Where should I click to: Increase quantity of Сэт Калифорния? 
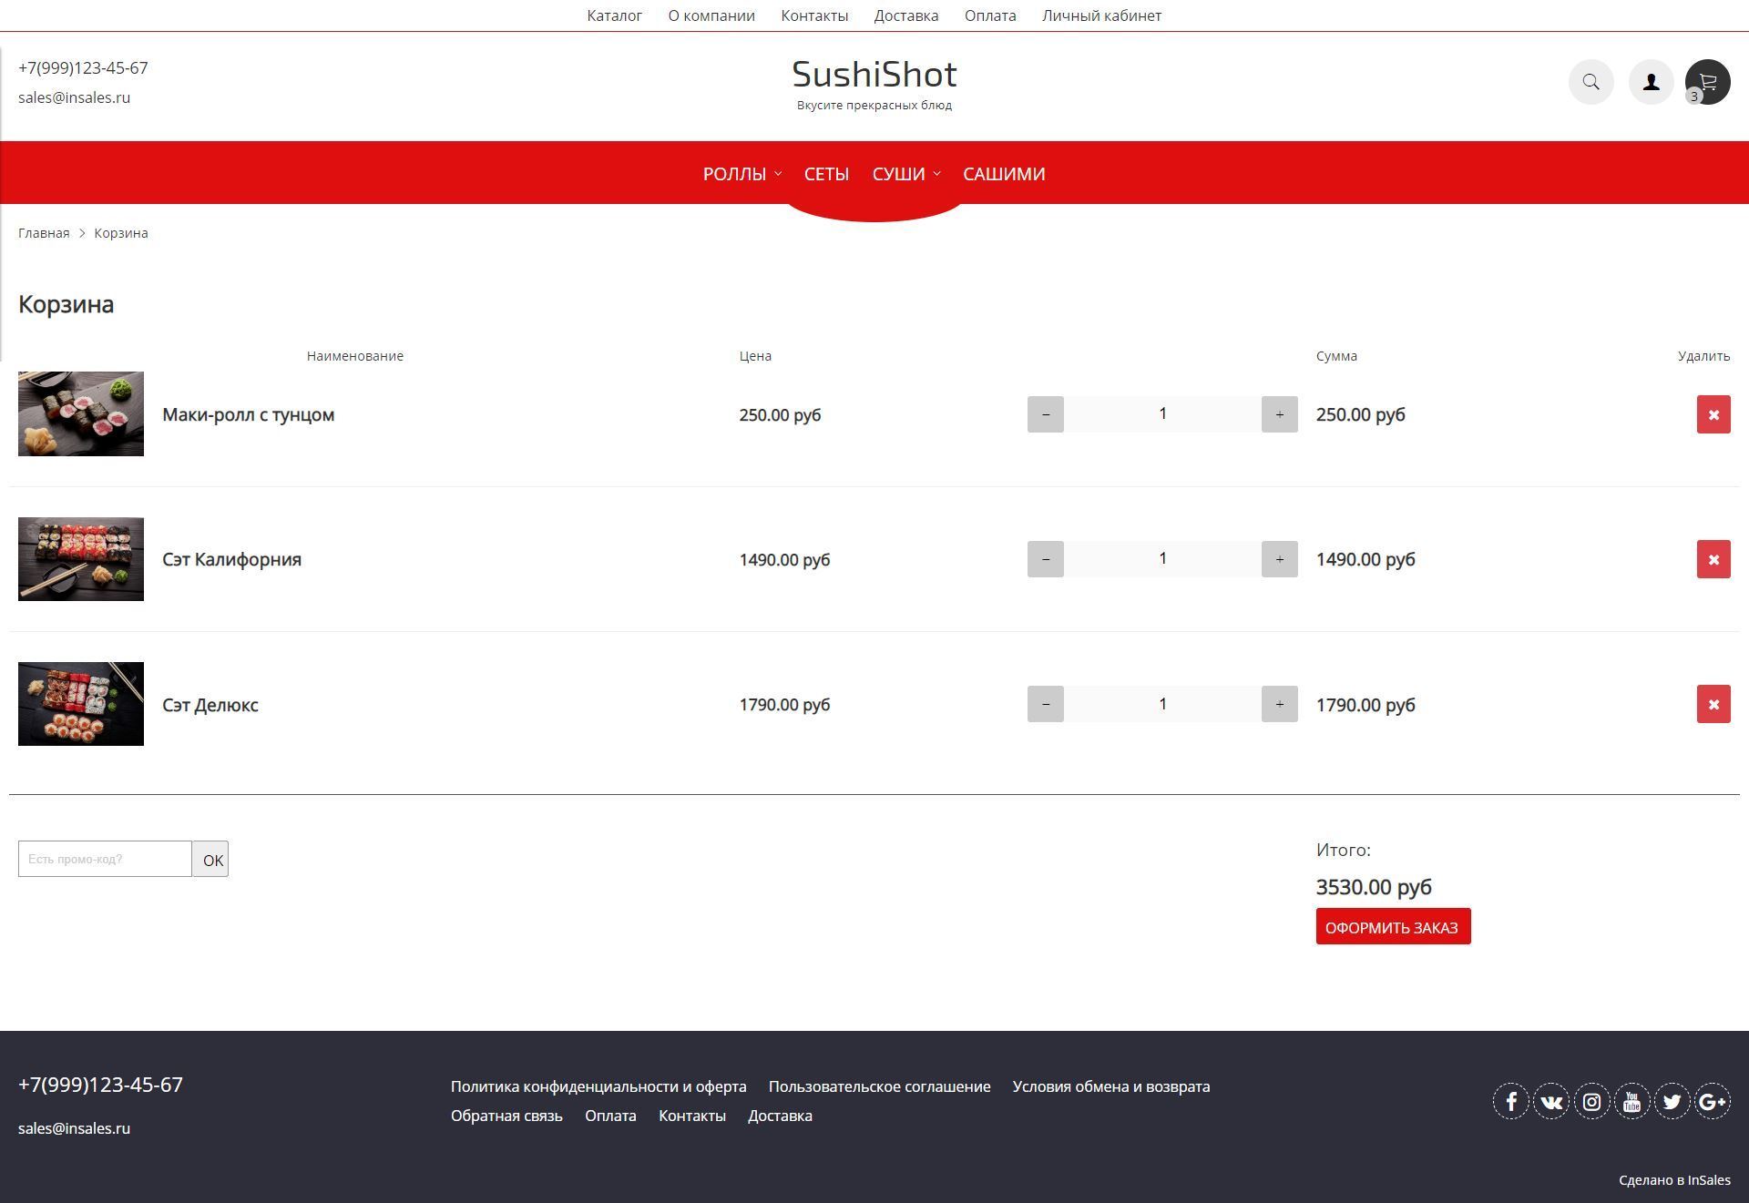(x=1280, y=559)
